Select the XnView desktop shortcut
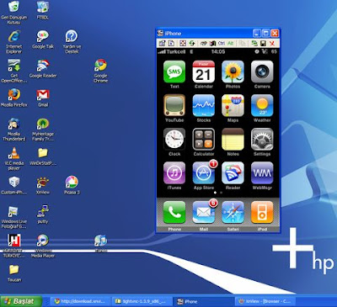The width and height of the screenshot is (337, 307). (x=43, y=185)
